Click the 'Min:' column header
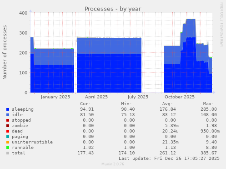226x169 pixels. pos(126,104)
